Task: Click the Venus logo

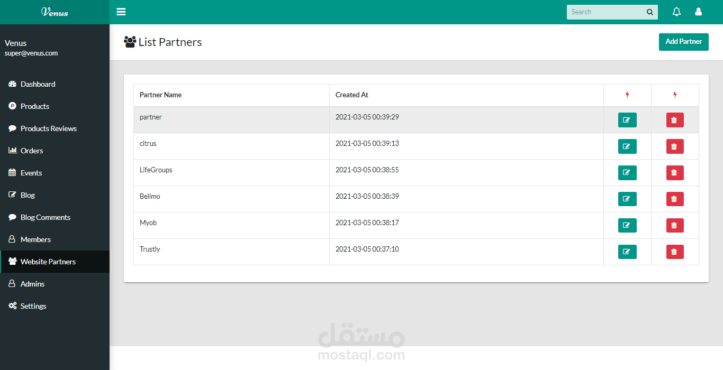Action: (x=55, y=12)
